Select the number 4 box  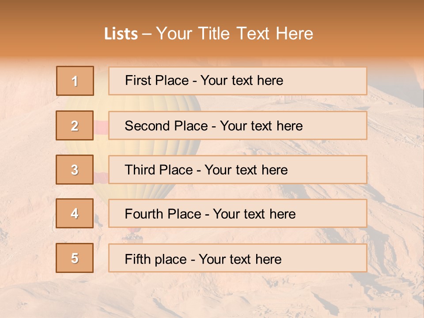(75, 213)
